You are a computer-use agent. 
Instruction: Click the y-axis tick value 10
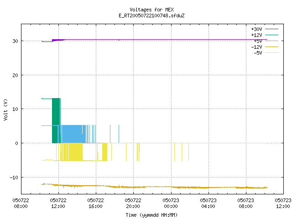pyautogui.click(x=15, y=109)
